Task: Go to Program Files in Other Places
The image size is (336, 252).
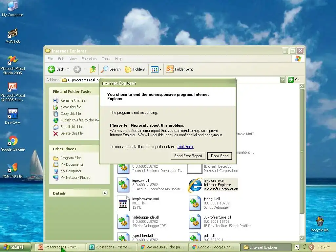Action: coord(71,158)
